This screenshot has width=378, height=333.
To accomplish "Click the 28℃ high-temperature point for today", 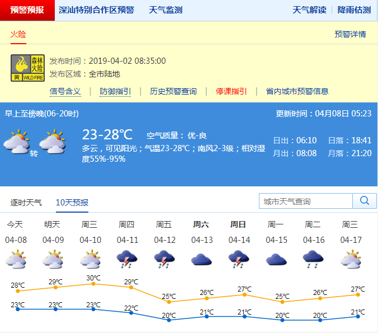I will pos(18,291).
